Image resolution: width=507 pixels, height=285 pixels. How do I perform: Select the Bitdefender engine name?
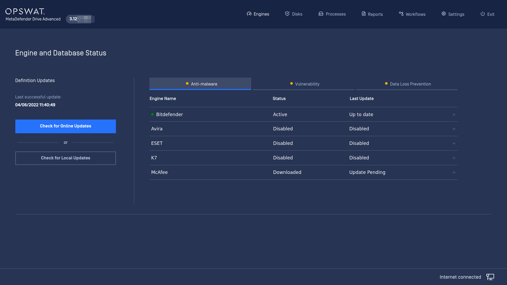tap(170, 114)
